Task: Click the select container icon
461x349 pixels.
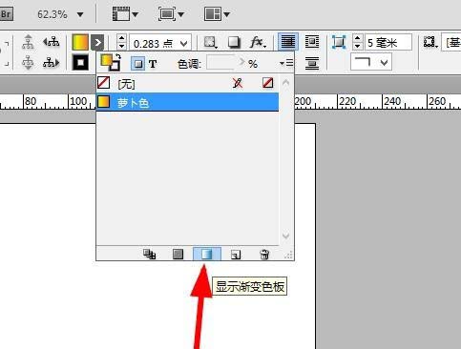Action: [28, 42]
